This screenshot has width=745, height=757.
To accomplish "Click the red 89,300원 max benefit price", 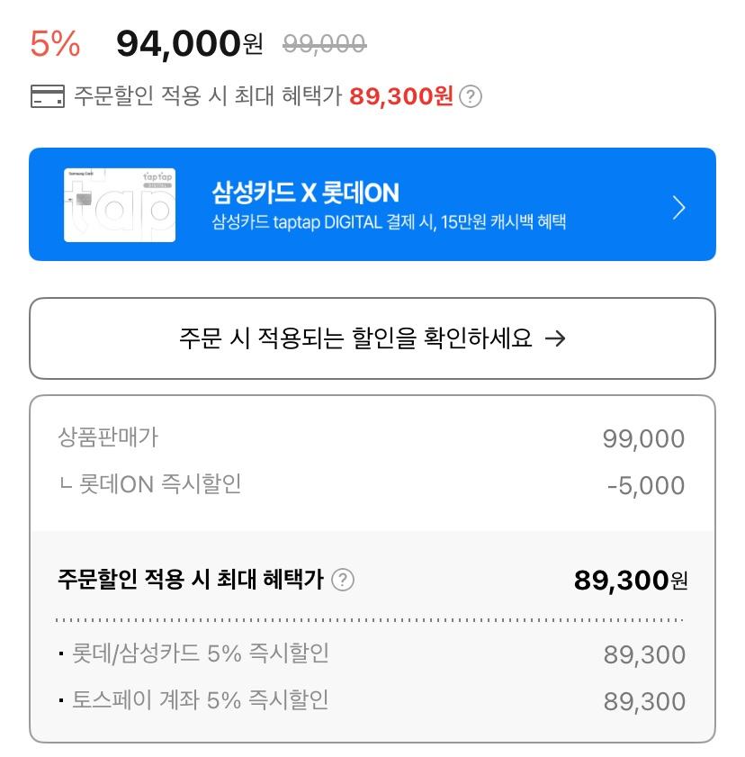I will 401,96.
